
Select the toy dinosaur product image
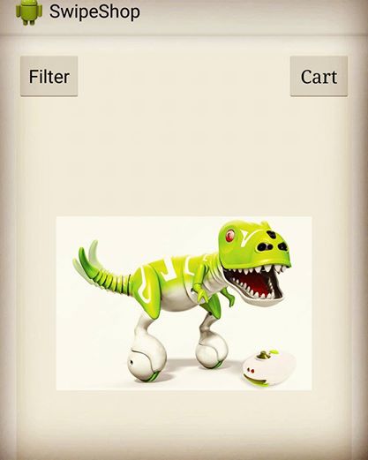coord(184,303)
